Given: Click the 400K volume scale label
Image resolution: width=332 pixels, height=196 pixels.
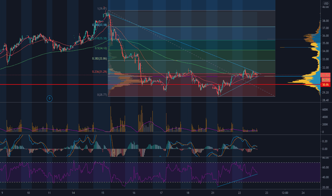Looking at the screenshot, I should point(325,117).
